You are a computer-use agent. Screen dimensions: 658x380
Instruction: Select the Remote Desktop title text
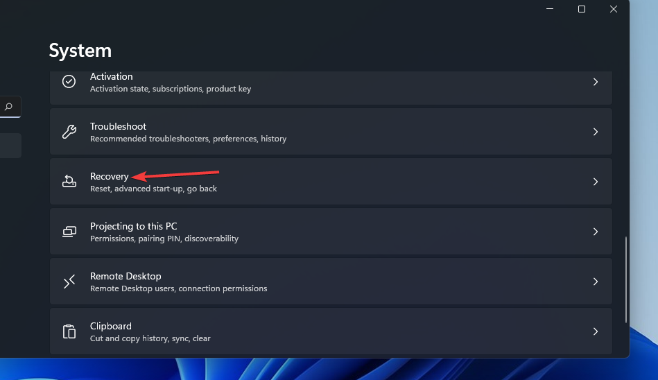pyautogui.click(x=125, y=277)
